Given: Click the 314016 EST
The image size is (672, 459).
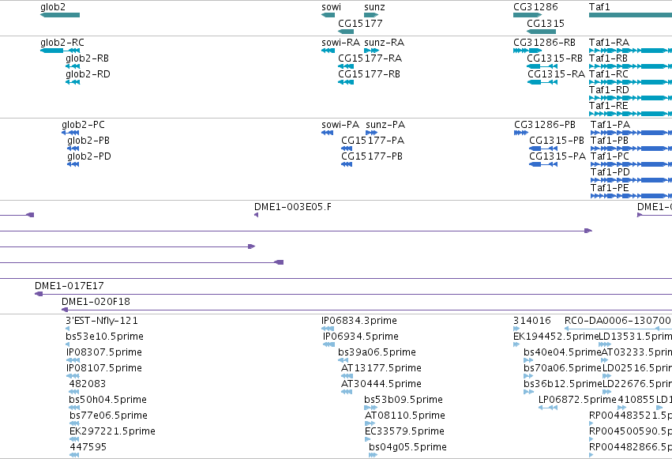Looking at the screenshot, I should point(532,321).
